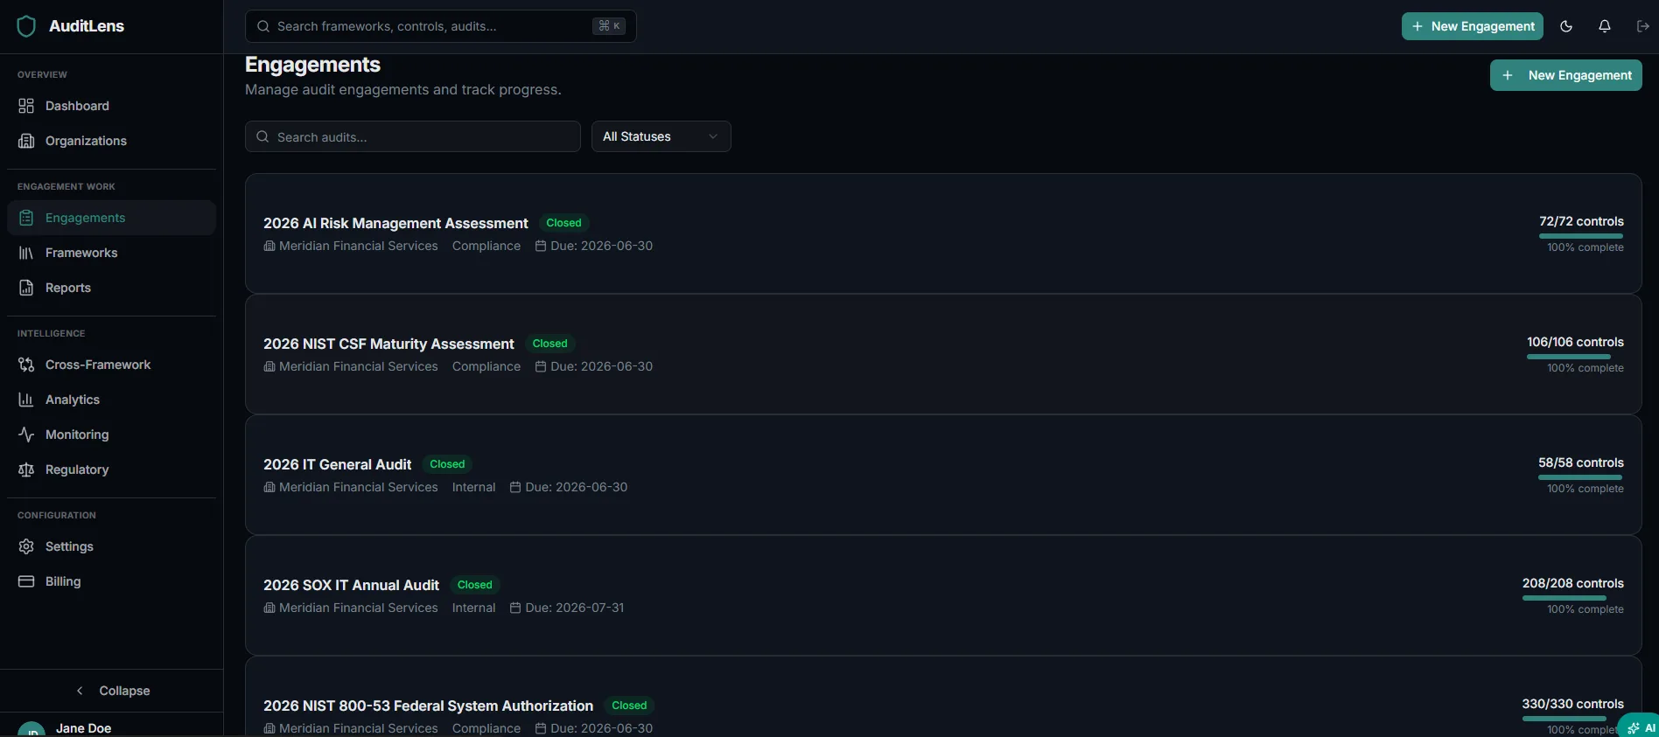Click the Engagements page heading
Viewport: 1659px width, 737px height.
(312, 65)
